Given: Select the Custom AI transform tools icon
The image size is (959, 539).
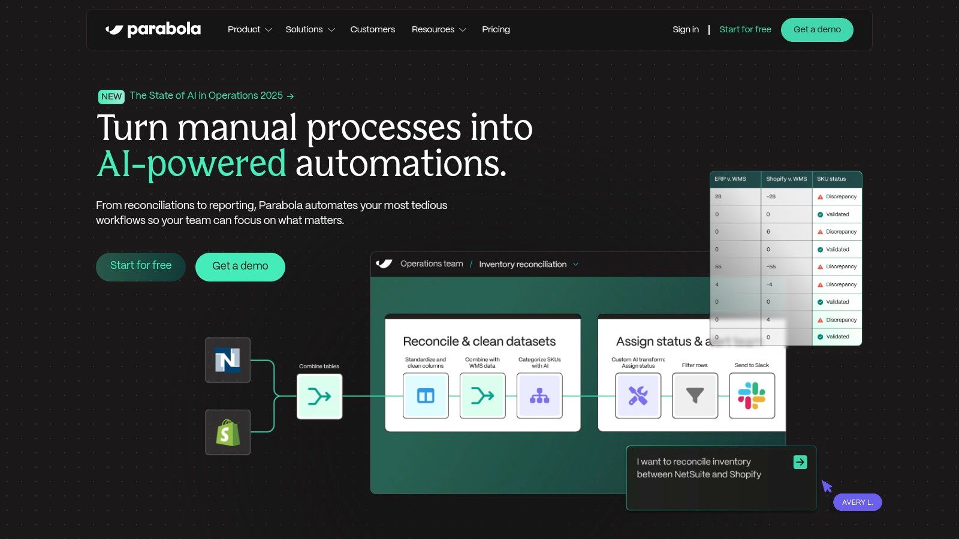Looking at the screenshot, I should pos(638,396).
